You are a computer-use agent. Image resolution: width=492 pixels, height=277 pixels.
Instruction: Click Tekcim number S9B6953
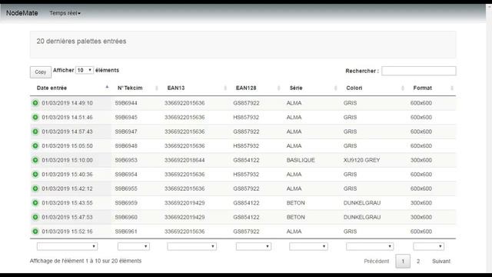click(126, 160)
